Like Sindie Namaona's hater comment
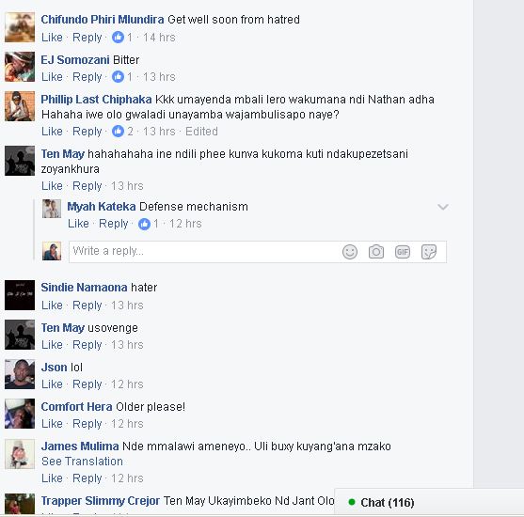Screen dimensions: 524x517 click(52, 305)
